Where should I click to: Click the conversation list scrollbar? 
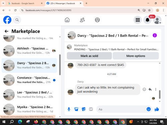[x=60, y=65]
